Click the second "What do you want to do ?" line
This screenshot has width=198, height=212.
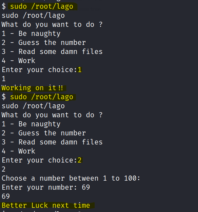(x=52, y=115)
